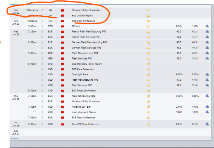Show chart for GBP Flash Services PMI
This screenshot has height=148, width=214.
coord(207,58)
